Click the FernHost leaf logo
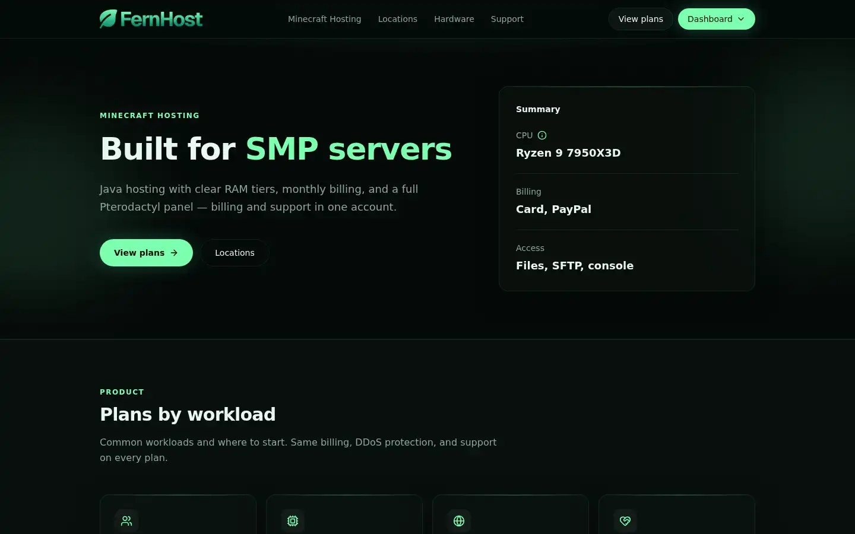This screenshot has height=534, width=855. coord(151,19)
